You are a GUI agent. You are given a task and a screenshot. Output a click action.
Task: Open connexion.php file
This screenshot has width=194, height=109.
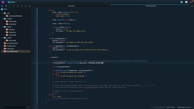(x=12, y=43)
